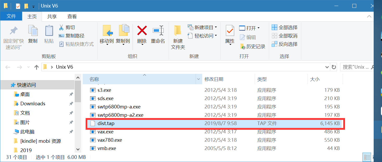Image resolution: width=382 pixels, height=162 pixels.
Task: Switch to large thumbnails view in status bar
Action: 374,157
